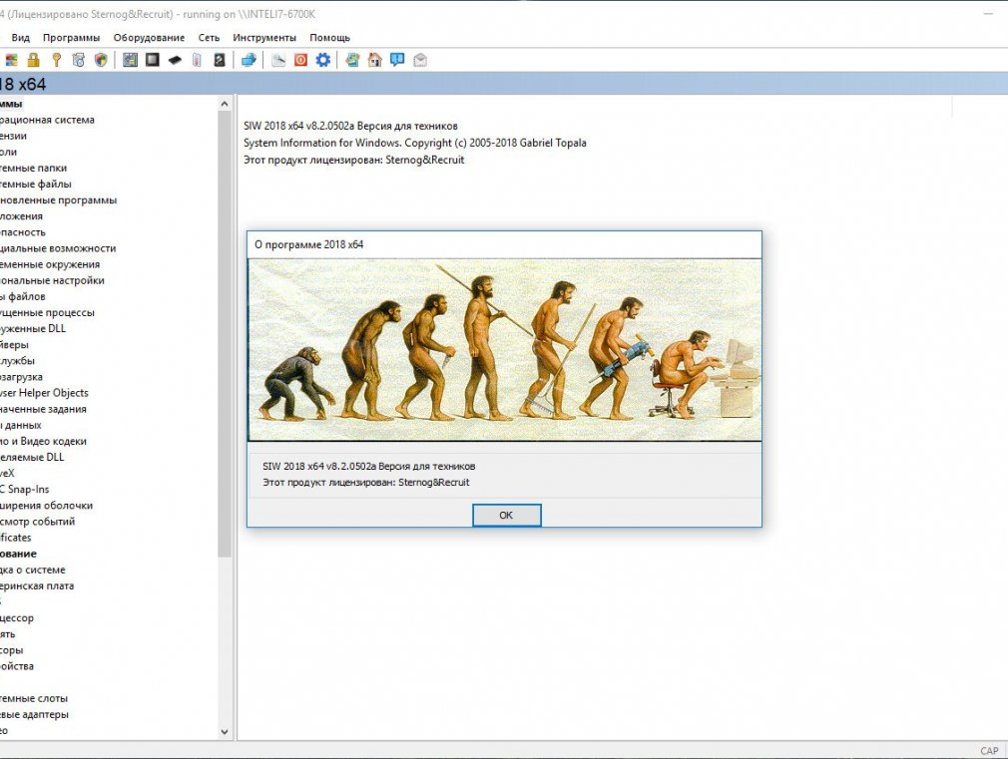This screenshot has height=759, width=1008.
Task: Click the evolution picture in the About dialog
Action: pos(505,350)
